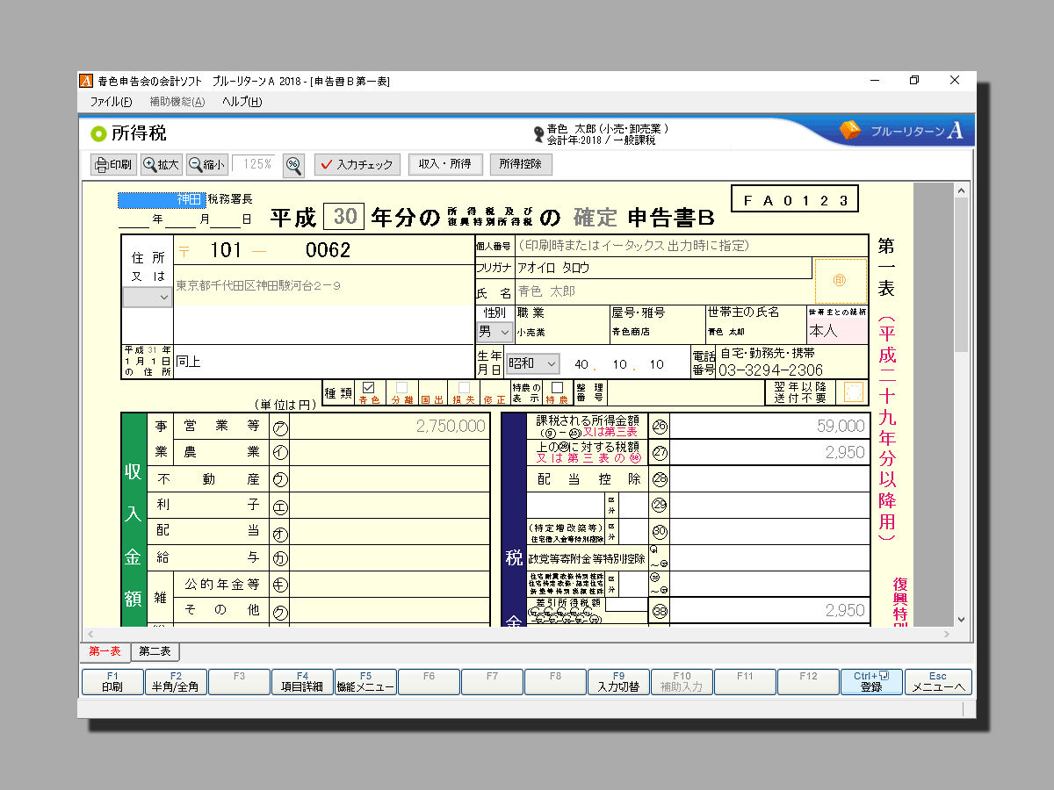Zoom out using the 縮小 button
The image size is (1054, 790).
coord(206,164)
